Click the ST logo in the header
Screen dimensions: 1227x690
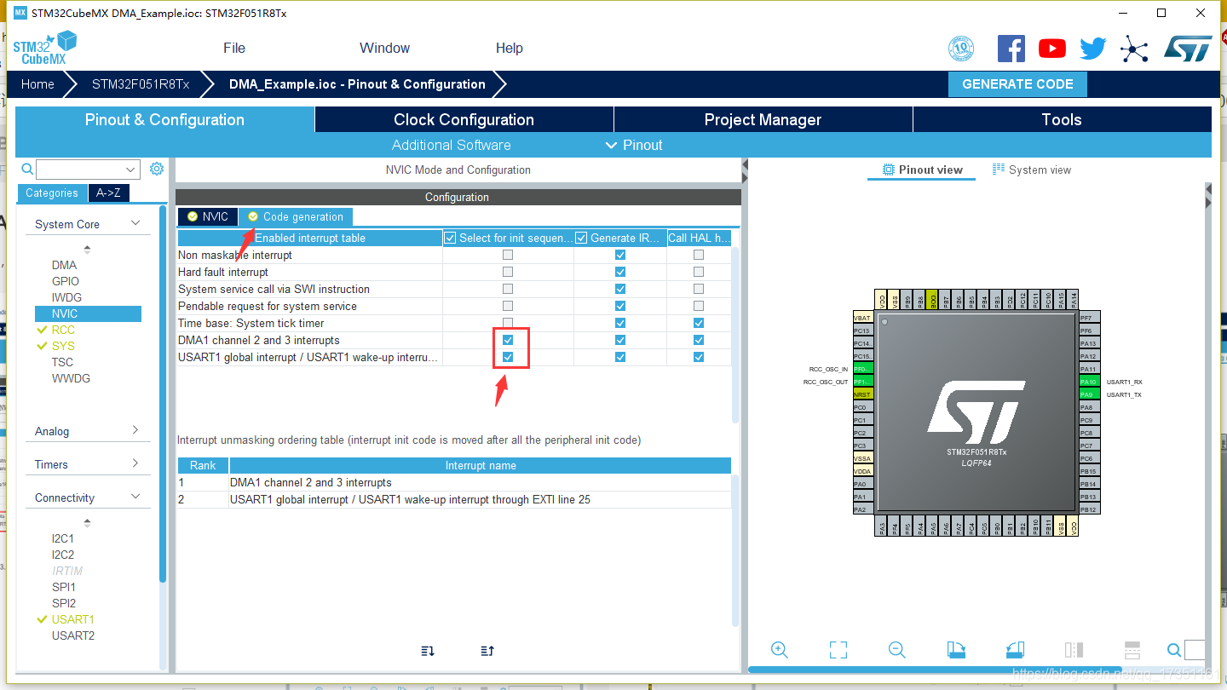click(1188, 49)
